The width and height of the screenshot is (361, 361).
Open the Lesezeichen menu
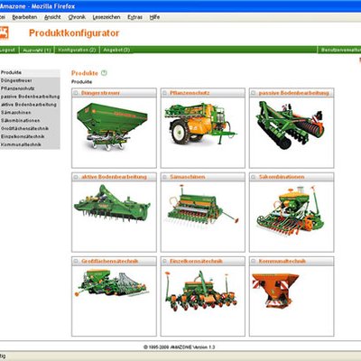coord(106,17)
